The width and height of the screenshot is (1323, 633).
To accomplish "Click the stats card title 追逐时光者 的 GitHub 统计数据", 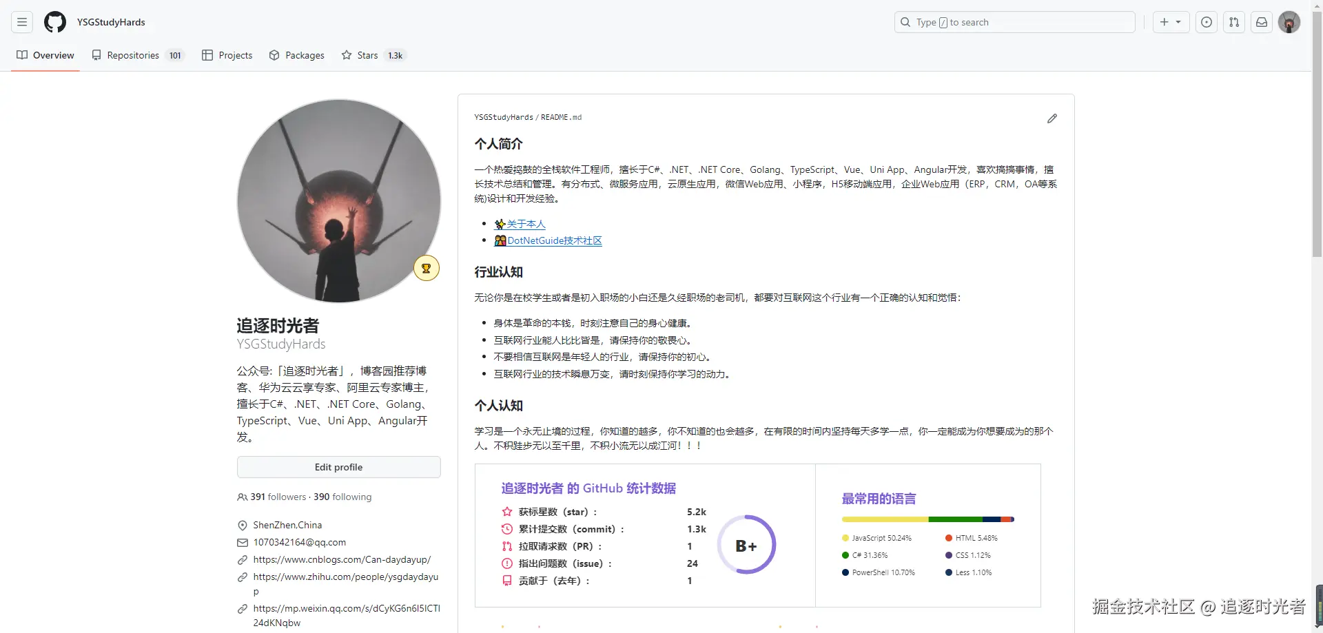I will 588,488.
